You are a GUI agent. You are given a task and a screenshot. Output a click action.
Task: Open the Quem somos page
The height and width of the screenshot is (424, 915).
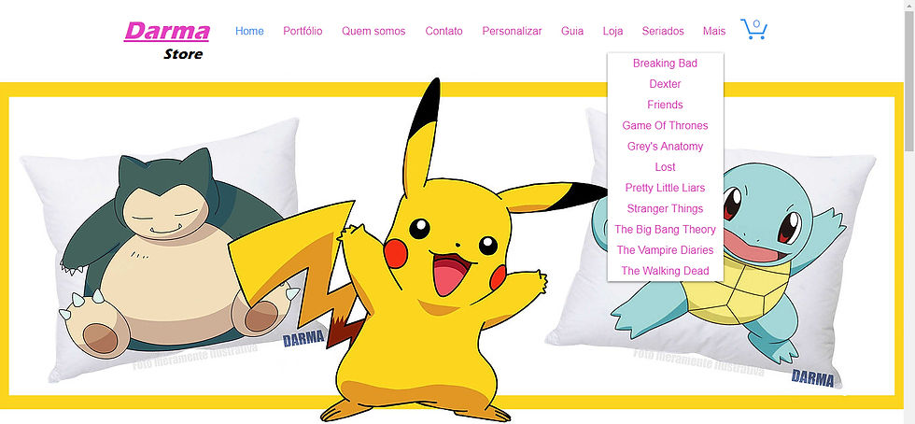373,31
